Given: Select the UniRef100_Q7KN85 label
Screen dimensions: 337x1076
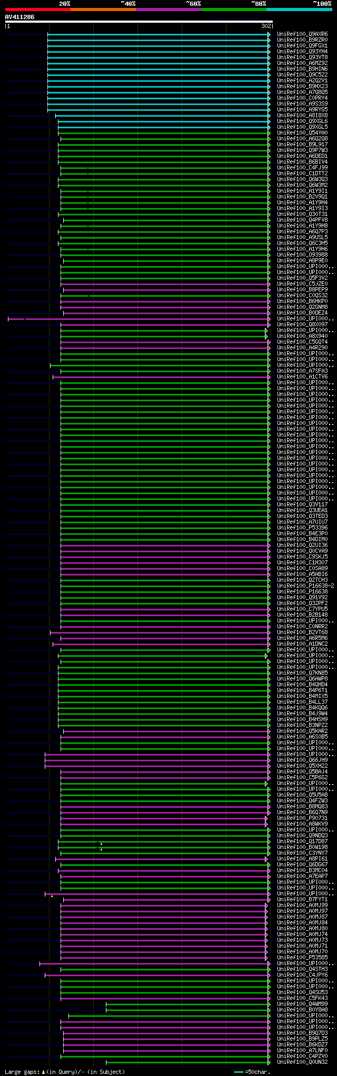Looking at the screenshot, I should (302, 673).
